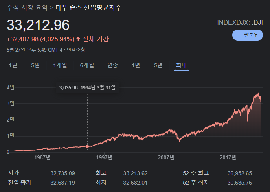Follow the index with the 팔로우 button
Screen dimensions: 270x192
pos(248,35)
